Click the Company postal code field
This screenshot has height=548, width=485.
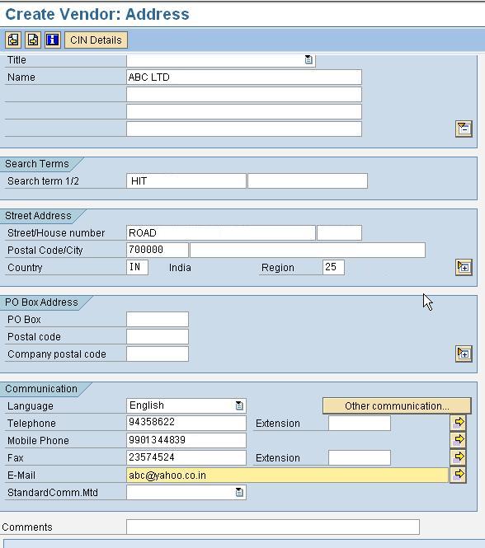[x=158, y=354]
